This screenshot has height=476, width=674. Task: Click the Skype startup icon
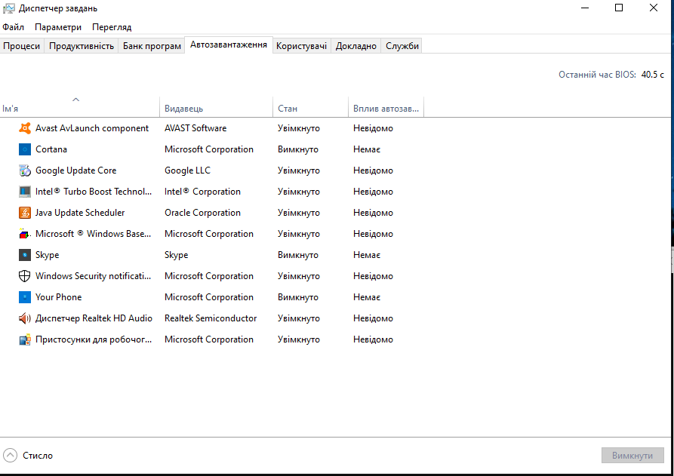pos(25,255)
